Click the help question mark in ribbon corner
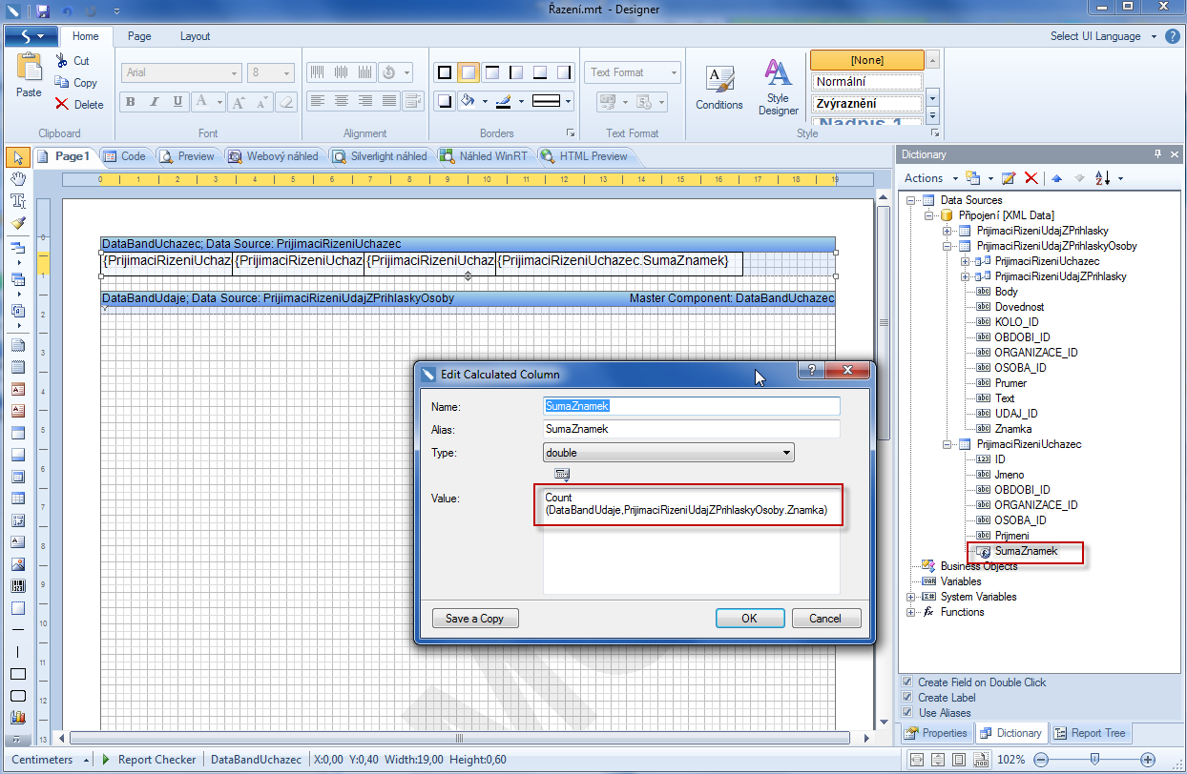This screenshot has height=774, width=1187. (x=1172, y=36)
